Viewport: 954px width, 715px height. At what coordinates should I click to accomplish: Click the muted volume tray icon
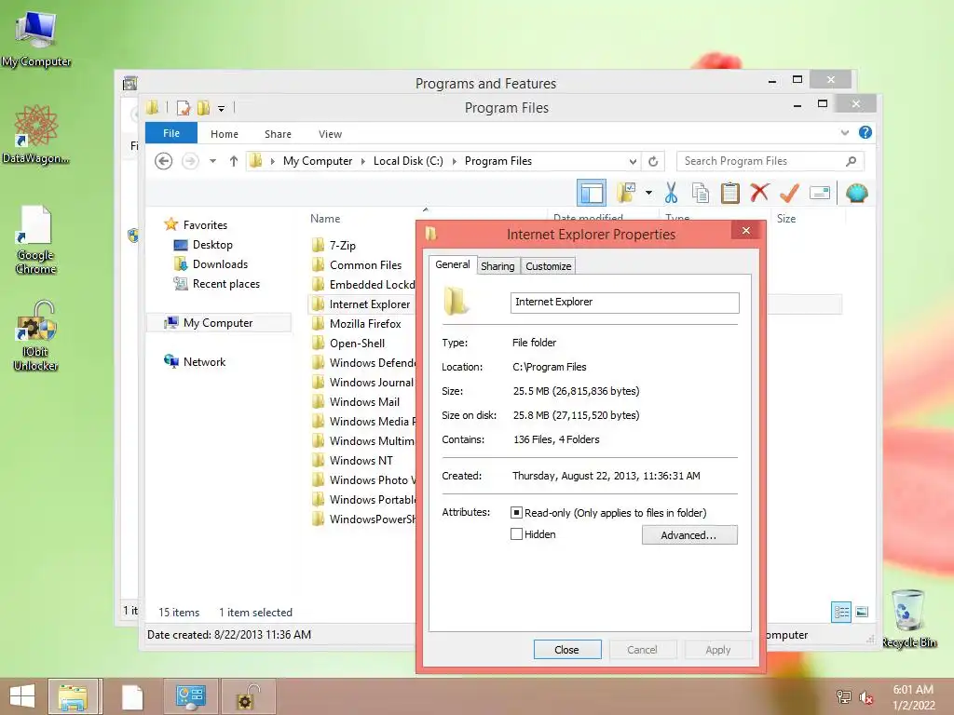coord(865,697)
